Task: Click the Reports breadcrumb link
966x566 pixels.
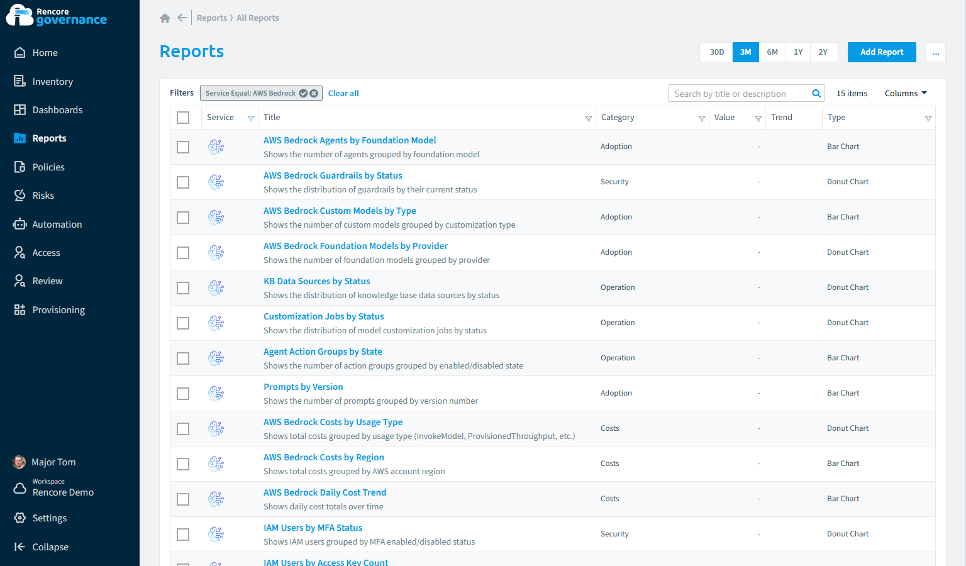Action: pos(212,18)
